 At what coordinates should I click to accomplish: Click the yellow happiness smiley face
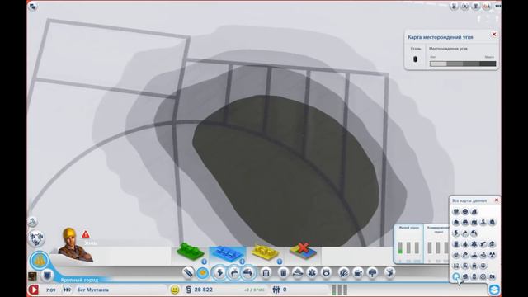pos(175,290)
